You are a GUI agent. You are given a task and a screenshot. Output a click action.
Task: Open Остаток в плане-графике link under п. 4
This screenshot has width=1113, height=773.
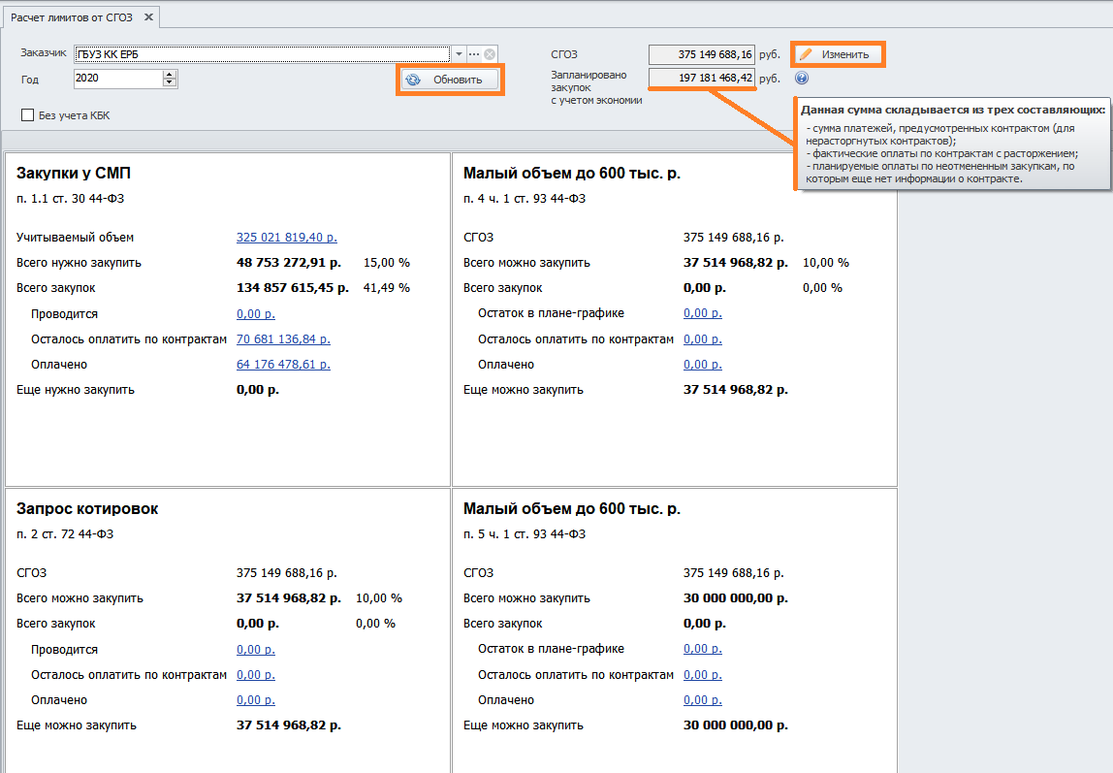click(x=703, y=313)
